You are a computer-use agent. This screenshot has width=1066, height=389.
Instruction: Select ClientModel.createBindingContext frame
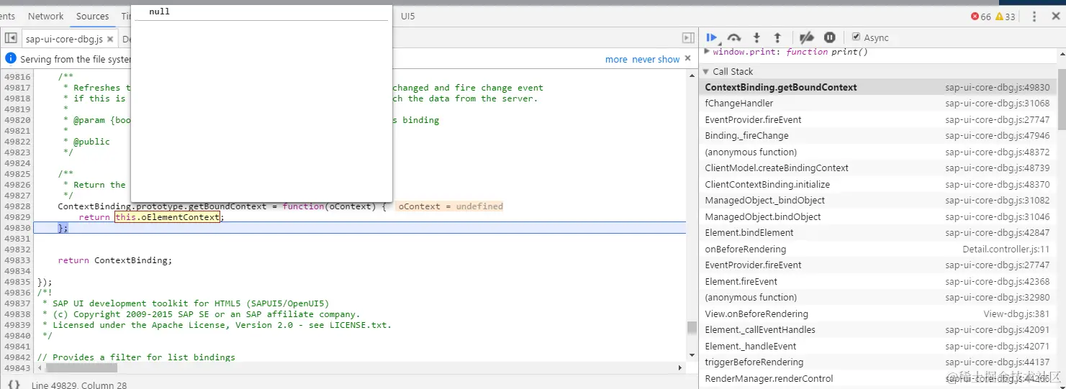pos(877,168)
